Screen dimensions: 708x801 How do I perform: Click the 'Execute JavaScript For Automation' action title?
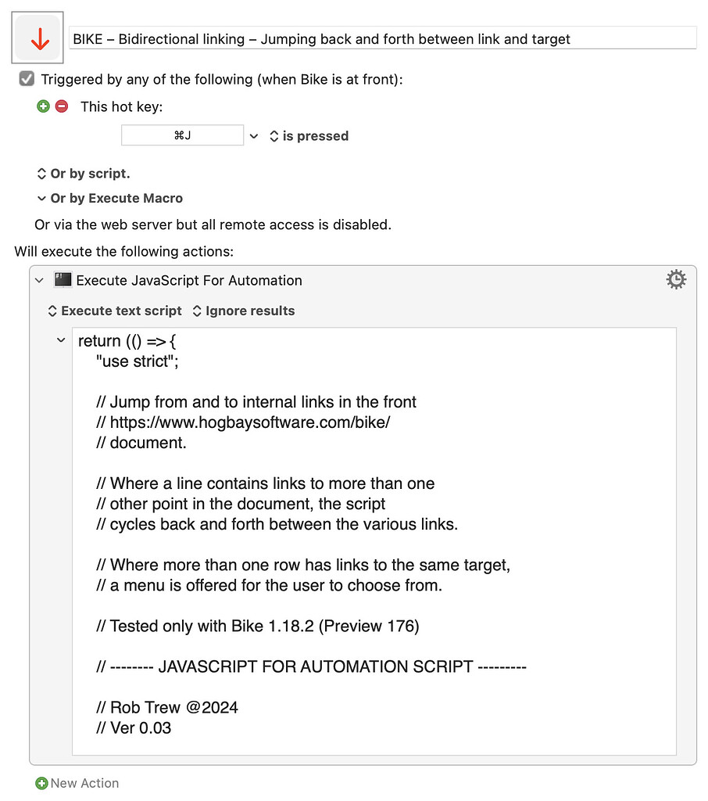[x=189, y=280]
